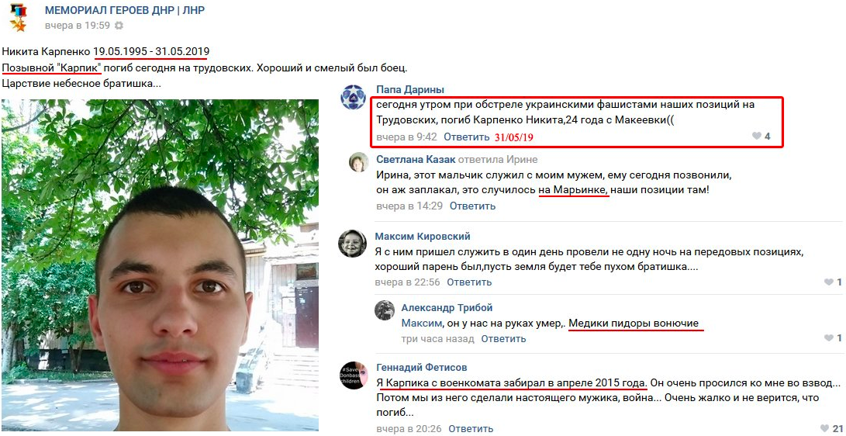Reply to Папа Дарины's comment
Screen dimensions: 846x436
pyautogui.click(x=466, y=137)
